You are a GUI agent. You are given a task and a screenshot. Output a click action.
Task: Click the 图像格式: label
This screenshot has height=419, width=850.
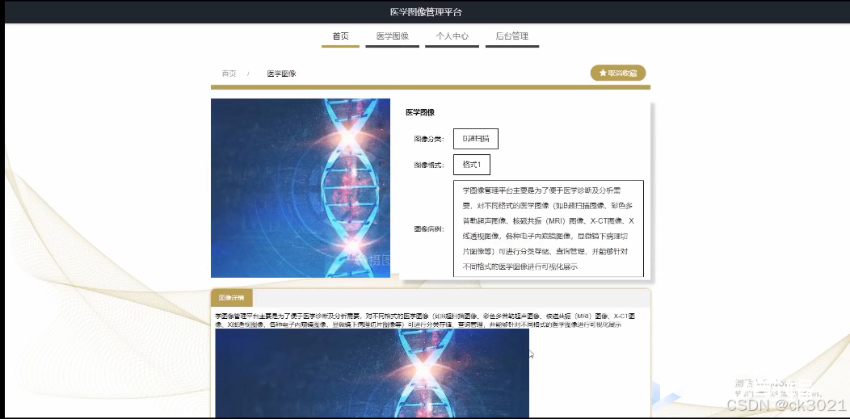[429, 166]
